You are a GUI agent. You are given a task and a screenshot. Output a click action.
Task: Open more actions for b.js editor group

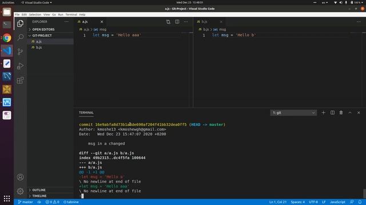click(359, 22)
